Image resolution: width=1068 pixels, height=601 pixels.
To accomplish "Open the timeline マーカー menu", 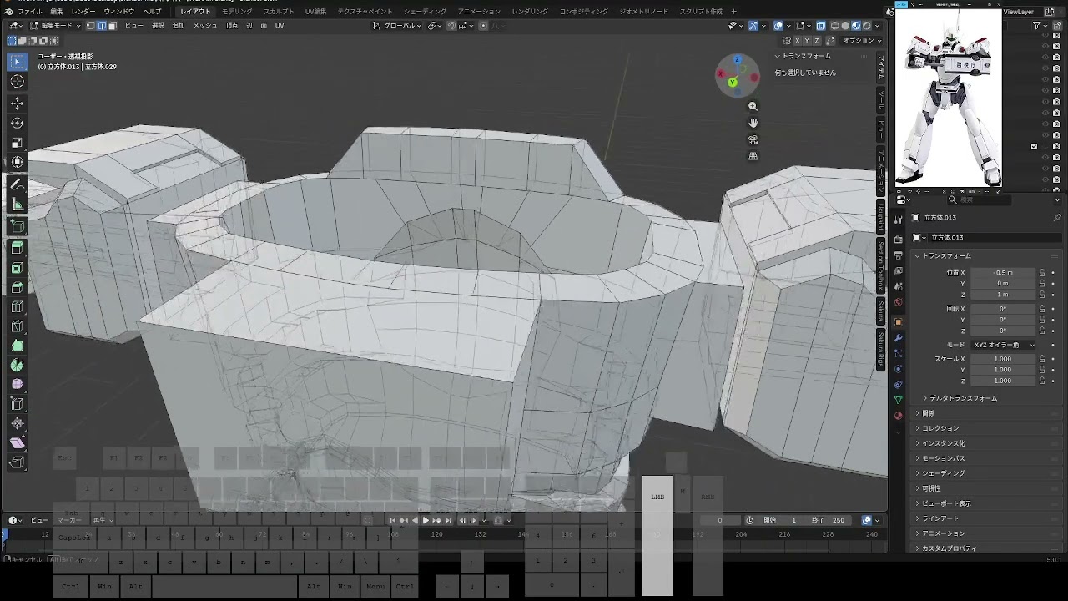I will click(x=69, y=520).
